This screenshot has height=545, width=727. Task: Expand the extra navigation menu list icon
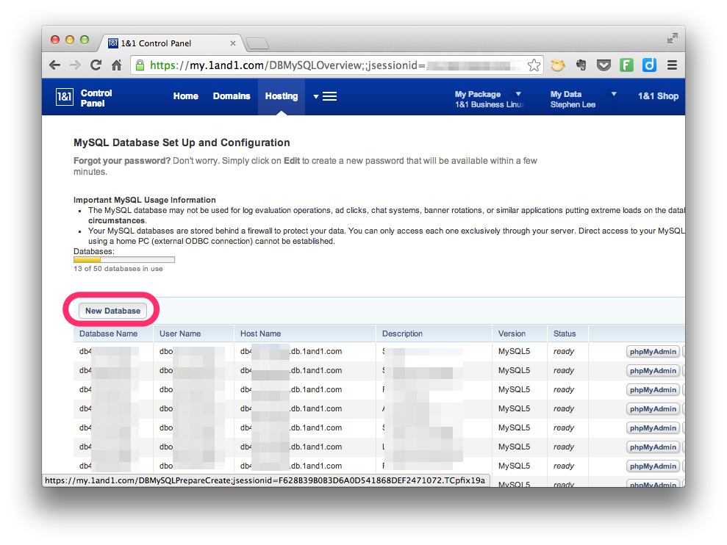[325, 96]
